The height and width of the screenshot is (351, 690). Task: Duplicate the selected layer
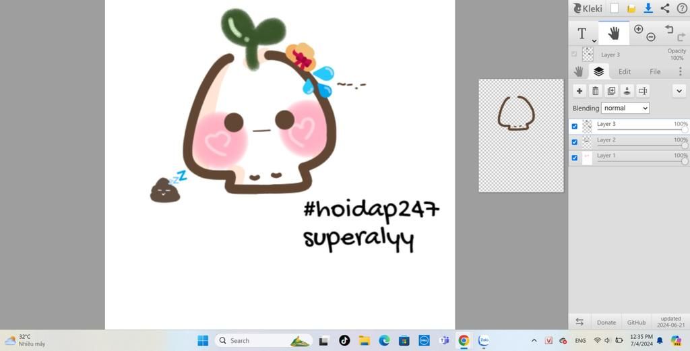click(x=611, y=91)
